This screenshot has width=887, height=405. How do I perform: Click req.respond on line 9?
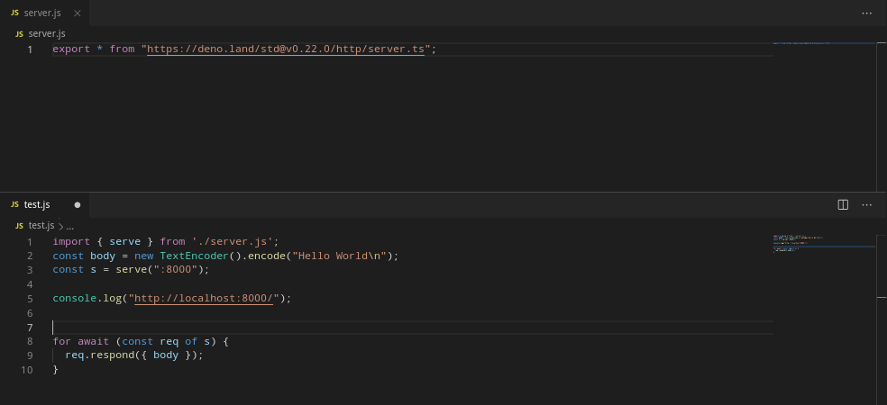[x=99, y=355]
